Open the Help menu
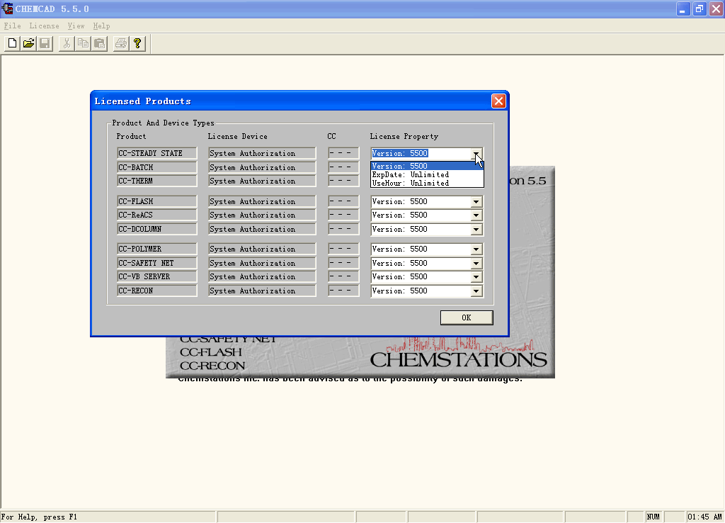This screenshot has height=523, width=725. pyautogui.click(x=101, y=26)
